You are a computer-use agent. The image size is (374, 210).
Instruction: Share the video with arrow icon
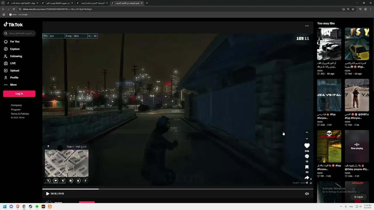(x=307, y=178)
